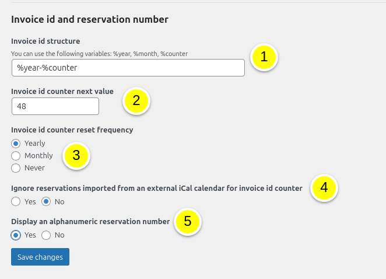Select Monthly counter reset frequency
Image resolution: width=386 pixels, height=279 pixels.
click(16, 156)
